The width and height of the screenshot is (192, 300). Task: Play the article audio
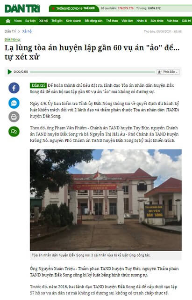(9, 72)
